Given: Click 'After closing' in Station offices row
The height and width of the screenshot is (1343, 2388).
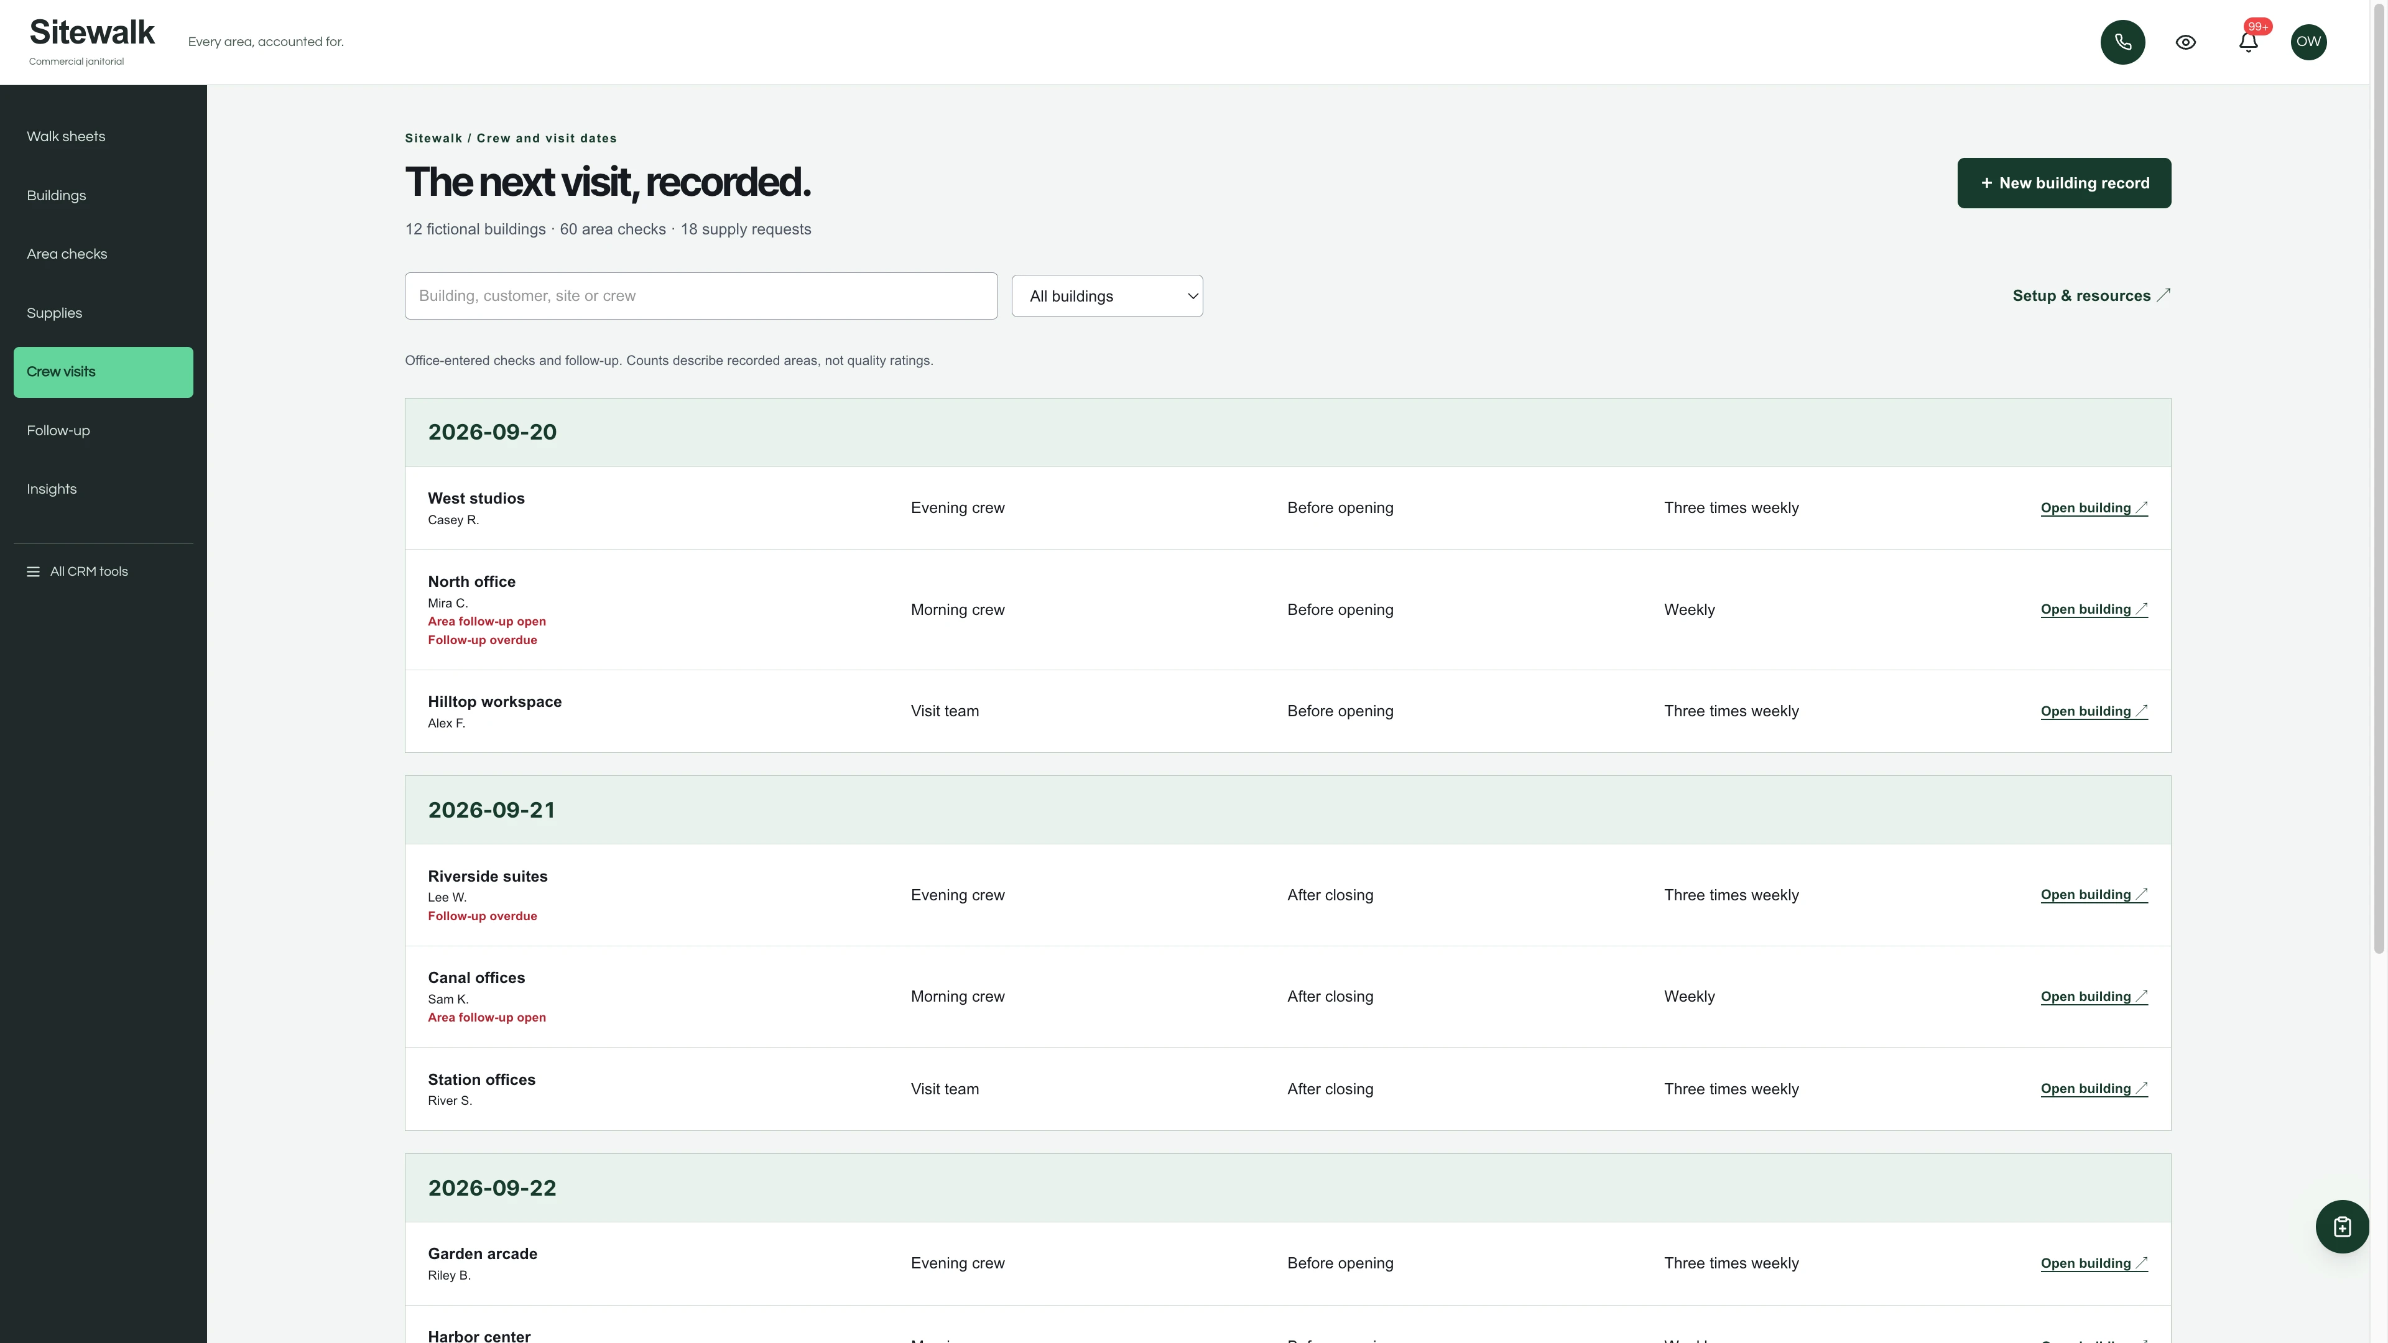Looking at the screenshot, I should coord(1330,1089).
